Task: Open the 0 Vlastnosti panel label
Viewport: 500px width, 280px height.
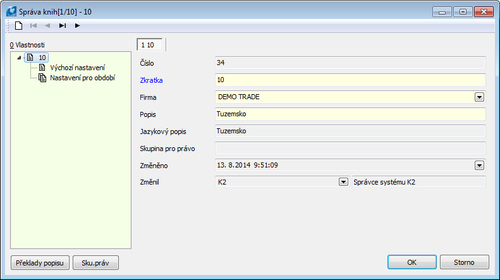Action: click(27, 45)
